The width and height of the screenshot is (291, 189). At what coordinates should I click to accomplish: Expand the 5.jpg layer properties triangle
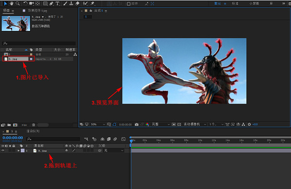[18, 151]
